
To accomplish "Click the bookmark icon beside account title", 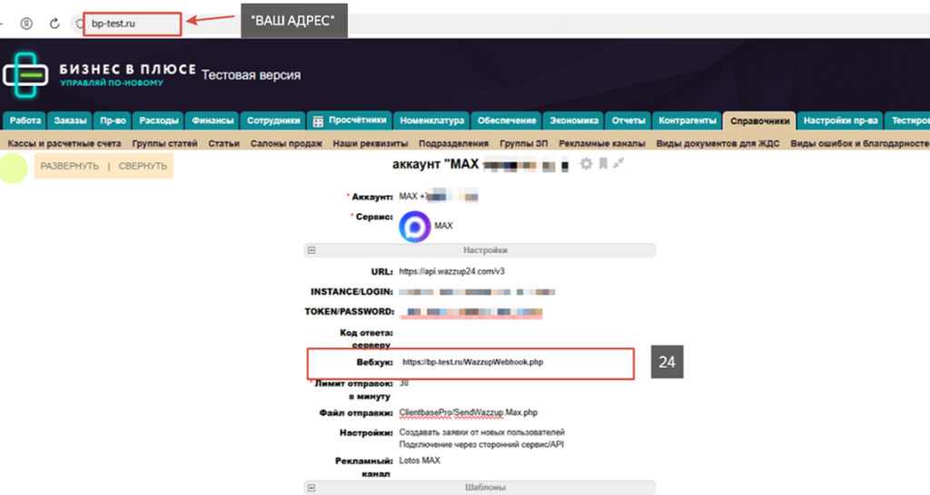I will click(602, 164).
